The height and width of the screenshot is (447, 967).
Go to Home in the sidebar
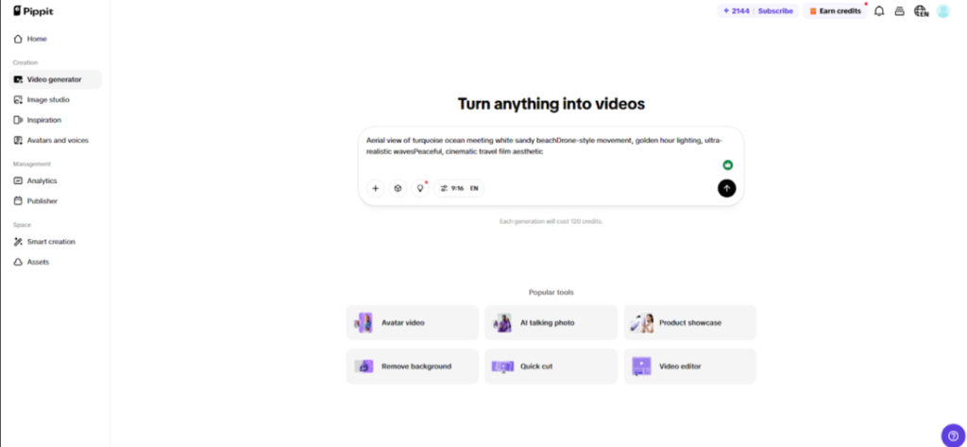36,39
